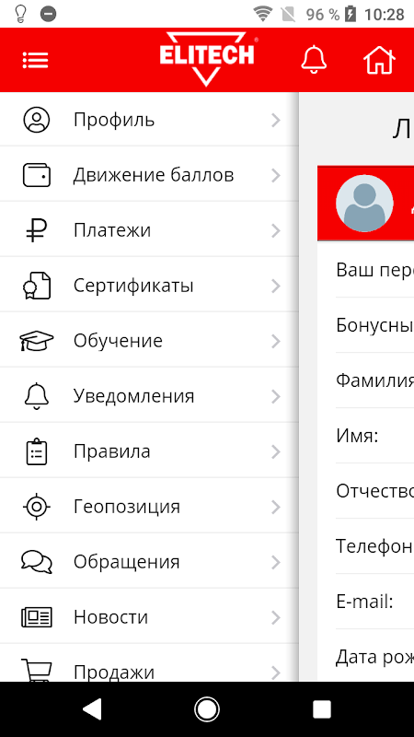Open the Движение баллов menu item
This screenshot has width=414, height=737.
149,175
